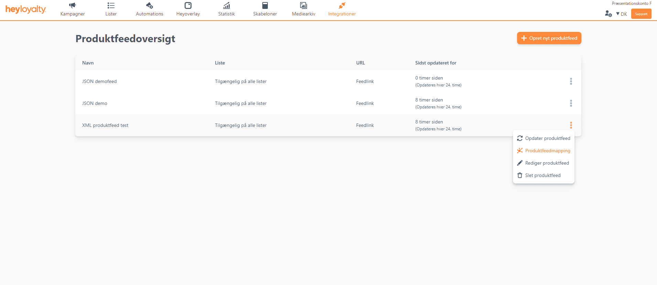Open the Heyoverlay icon
This screenshot has width=657, height=285.
tap(188, 5)
